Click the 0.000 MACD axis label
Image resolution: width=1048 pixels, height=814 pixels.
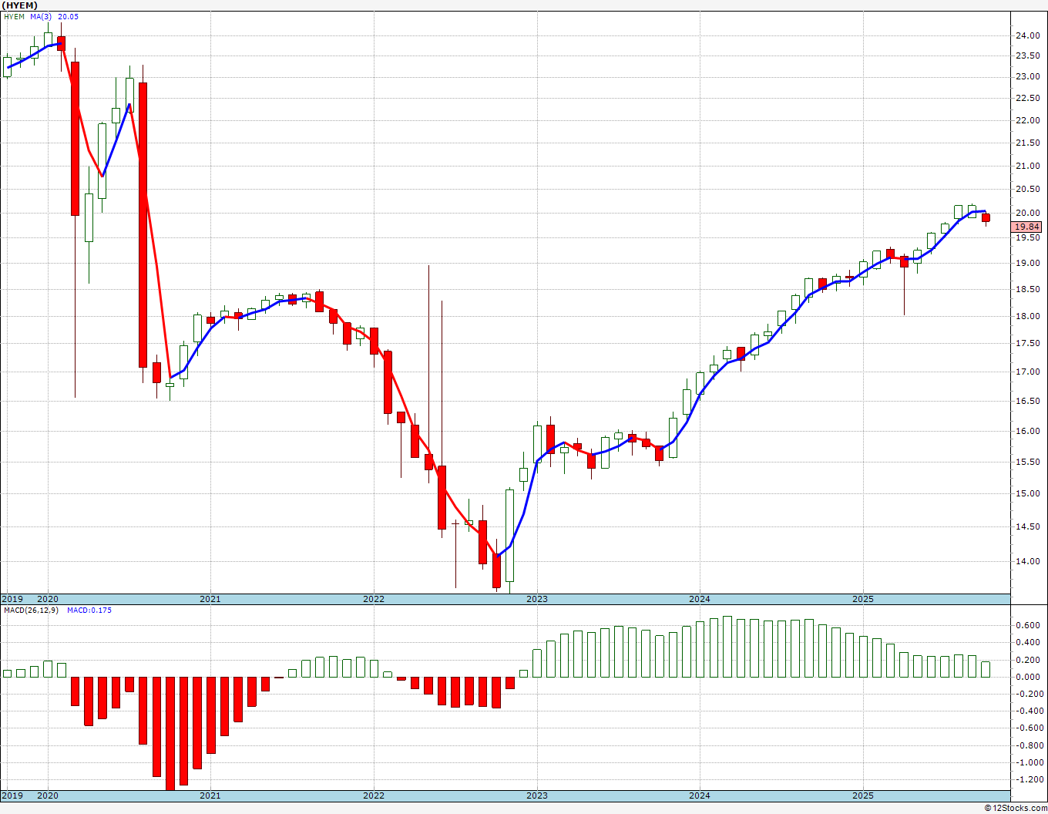tap(1028, 677)
